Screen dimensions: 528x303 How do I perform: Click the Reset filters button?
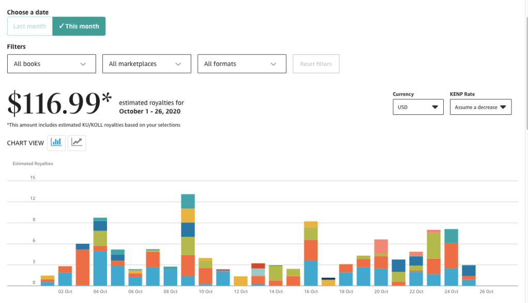click(x=316, y=64)
